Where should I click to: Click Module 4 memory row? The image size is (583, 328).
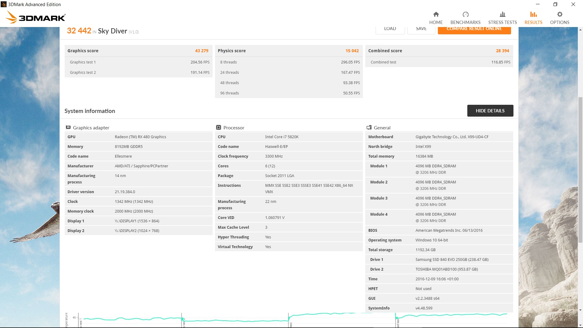point(439,217)
